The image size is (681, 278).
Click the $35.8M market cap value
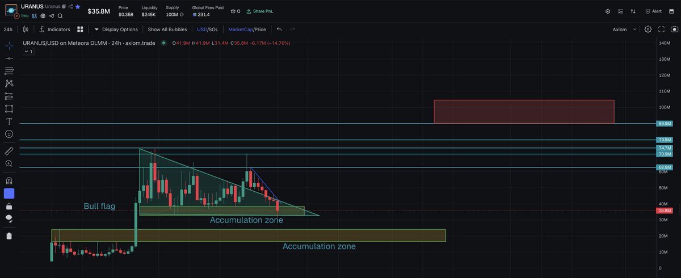click(x=99, y=11)
